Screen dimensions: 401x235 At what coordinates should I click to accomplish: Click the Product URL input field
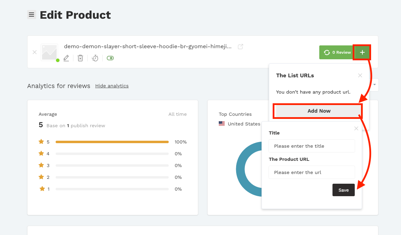(x=312, y=172)
